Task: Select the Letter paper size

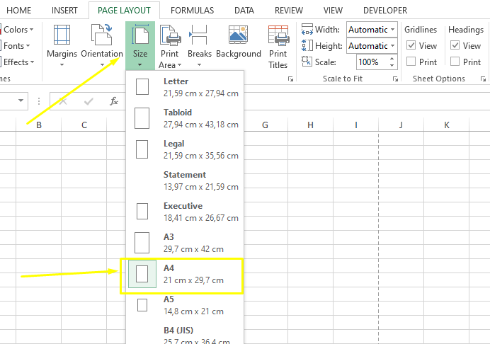Action: tap(185, 87)
